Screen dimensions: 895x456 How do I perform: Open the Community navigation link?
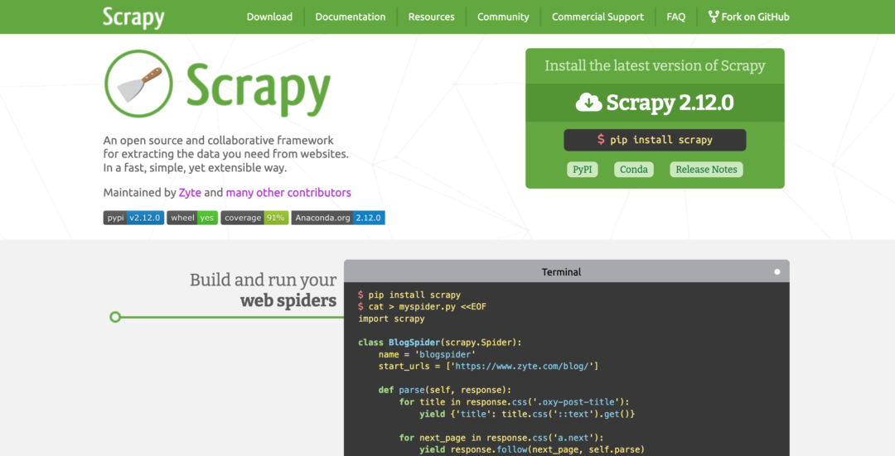pyautogui.click(x=503, y=17)
